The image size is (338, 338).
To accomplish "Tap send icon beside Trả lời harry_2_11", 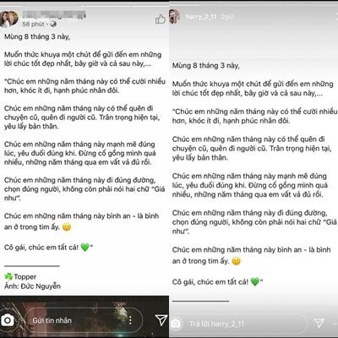I will [319, 323].
